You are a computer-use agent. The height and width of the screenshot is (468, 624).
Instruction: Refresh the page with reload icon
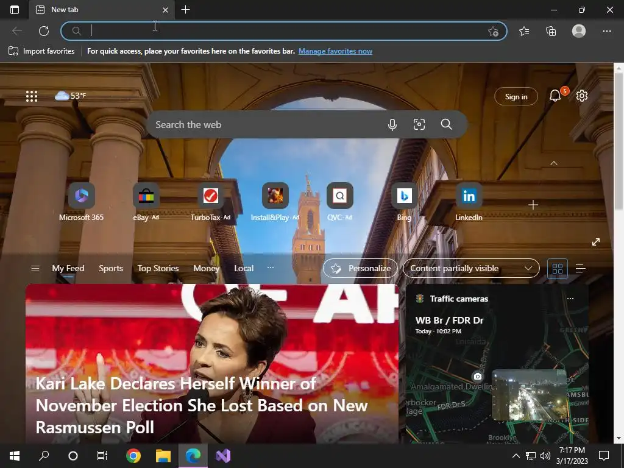[44, 30]
